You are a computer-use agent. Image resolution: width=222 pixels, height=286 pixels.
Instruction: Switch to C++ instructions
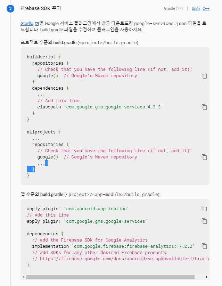click(206, 8)
